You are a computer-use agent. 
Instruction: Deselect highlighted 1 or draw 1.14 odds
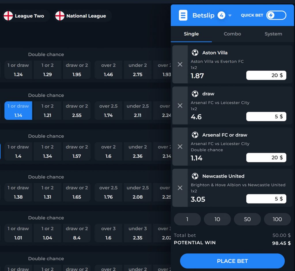click(x=18, y=111)
